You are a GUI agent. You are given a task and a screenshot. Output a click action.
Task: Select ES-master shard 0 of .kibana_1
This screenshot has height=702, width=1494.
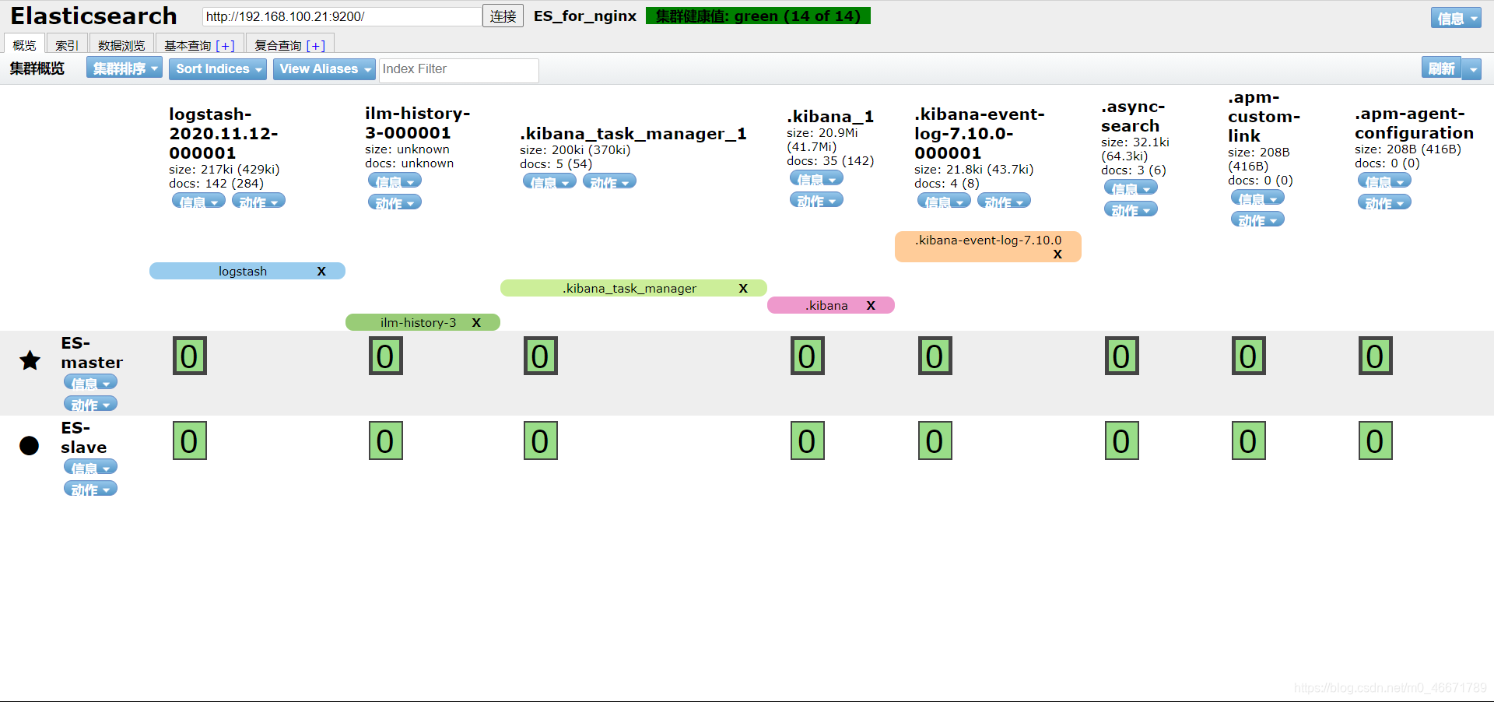click(808, 356)
